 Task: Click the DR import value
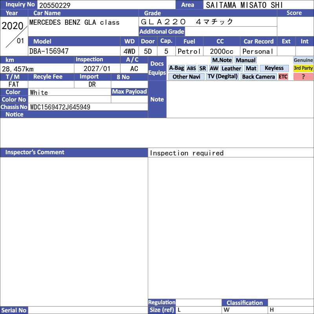click(x=92, y=84)
